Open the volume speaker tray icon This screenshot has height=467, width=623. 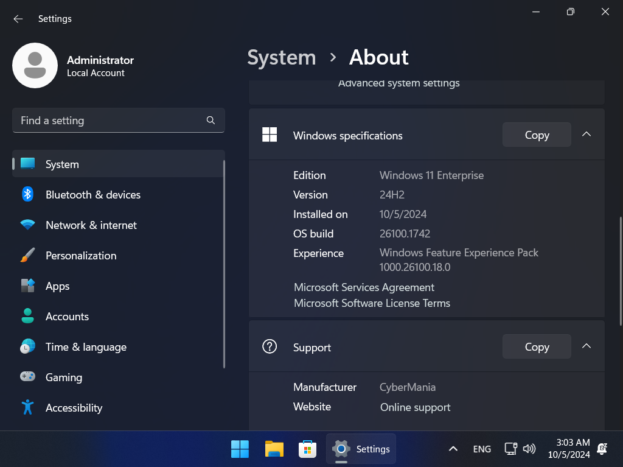pos(529,449)
